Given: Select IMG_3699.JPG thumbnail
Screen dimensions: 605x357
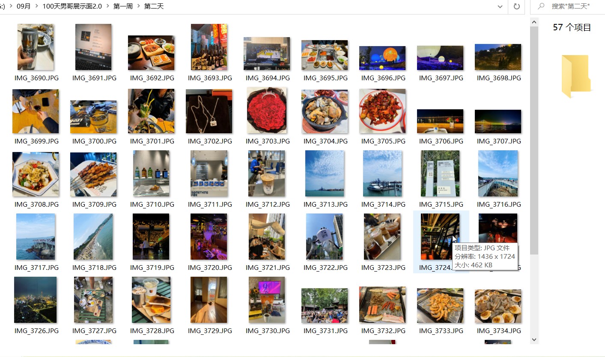Looking at the screenshot, I should pos(36,111).
